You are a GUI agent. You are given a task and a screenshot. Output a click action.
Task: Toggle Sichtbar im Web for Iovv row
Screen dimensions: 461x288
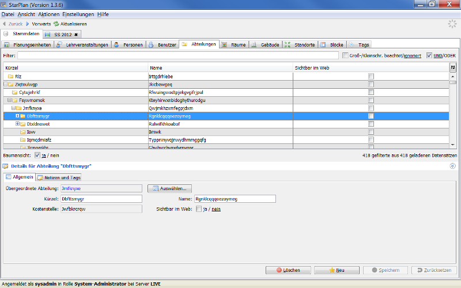[x=371, y=132]
